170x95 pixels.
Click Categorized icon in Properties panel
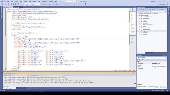coord(138,60)
